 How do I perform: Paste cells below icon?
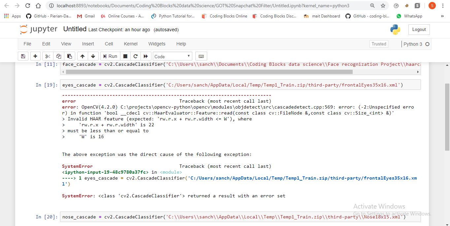pyautogui.click(x=69, y=56)
